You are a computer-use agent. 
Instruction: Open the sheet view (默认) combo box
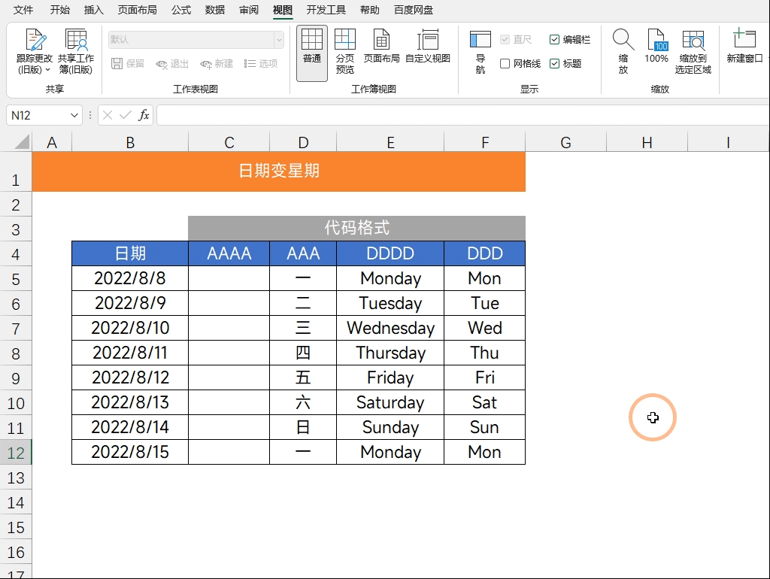click(278, 40)
